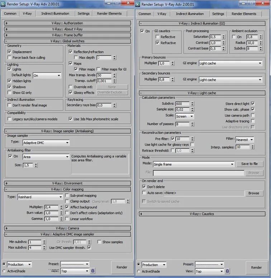Expand V-Ray:: Camera rollout
This screenshot has width=271, height=278.
[67, 228]
